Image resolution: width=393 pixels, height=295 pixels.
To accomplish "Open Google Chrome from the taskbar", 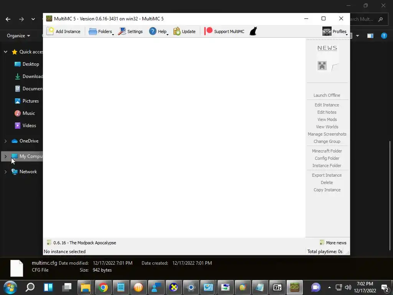I will coord(103,287).
